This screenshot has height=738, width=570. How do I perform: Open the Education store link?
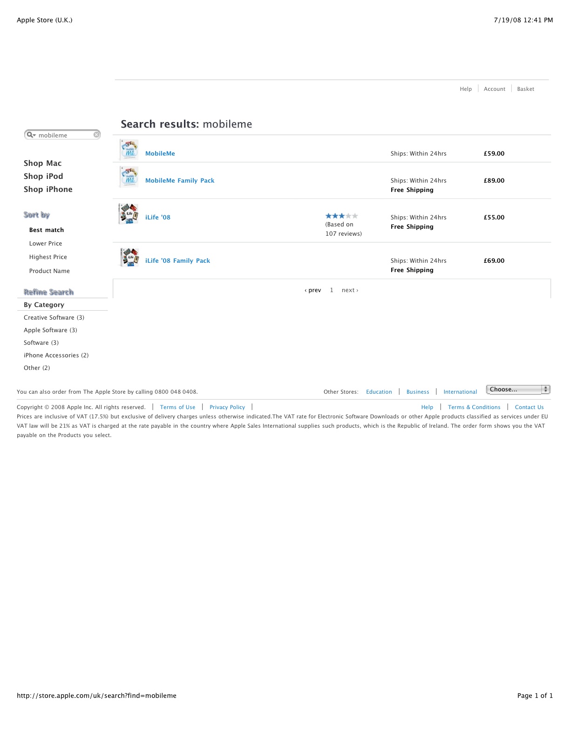point(379,392)
